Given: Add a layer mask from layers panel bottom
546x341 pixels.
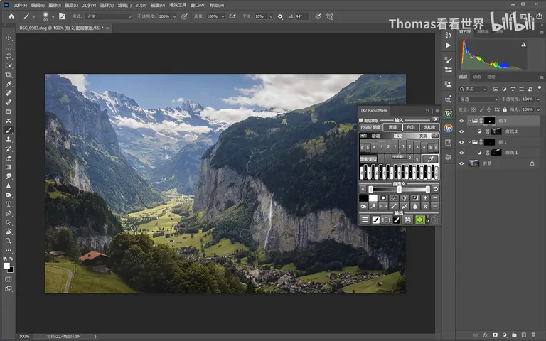Looking at the screenshot, I should tap(495, 335).
